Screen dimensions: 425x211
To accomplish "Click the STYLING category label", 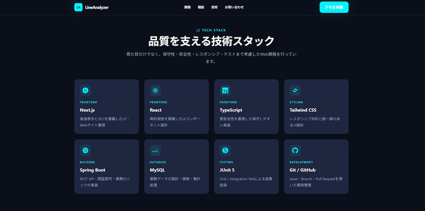I will [x=296, y=102].
